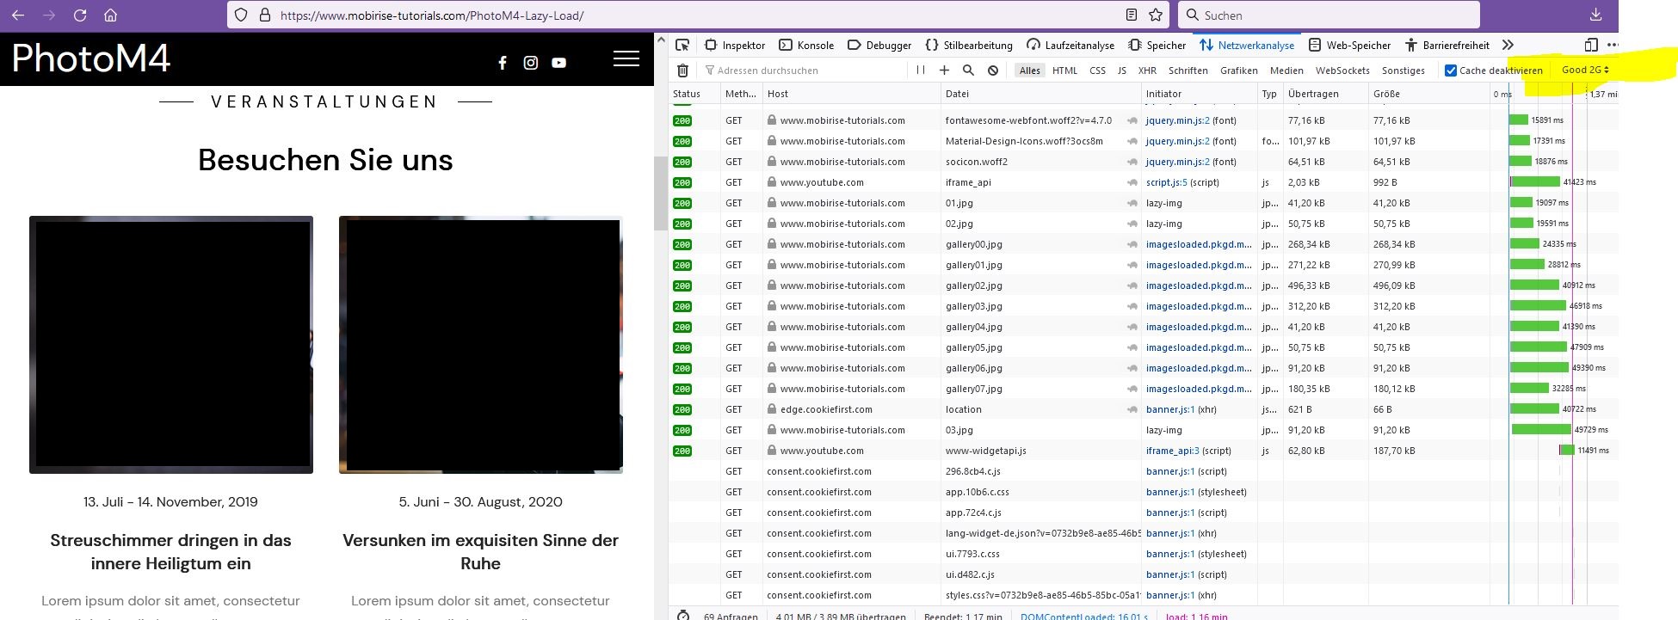Filter requests by XHR type

click(x=1147, y=71)
